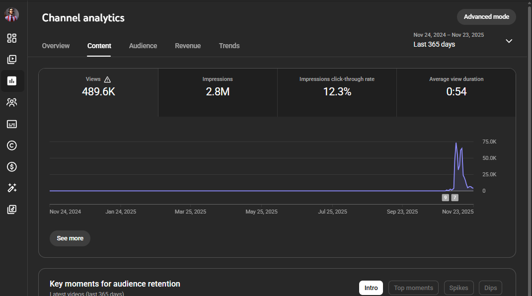
Task: Open the Earn dollar sign icon
Action: point(12,167)
